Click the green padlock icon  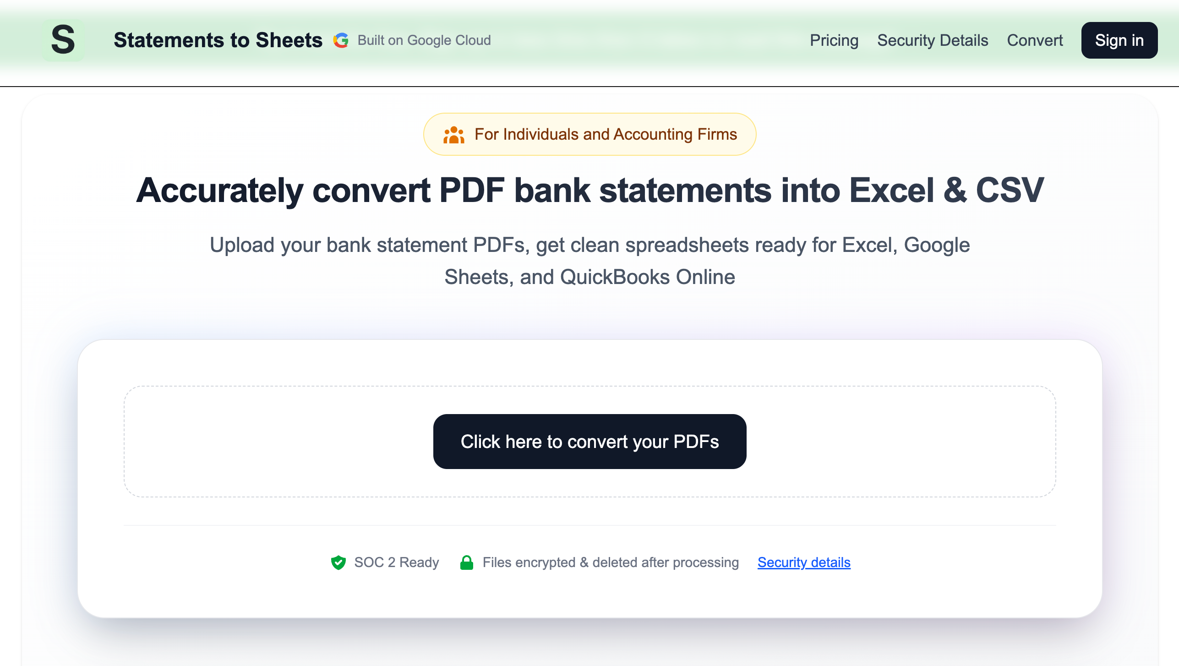[x=466, y=562]
